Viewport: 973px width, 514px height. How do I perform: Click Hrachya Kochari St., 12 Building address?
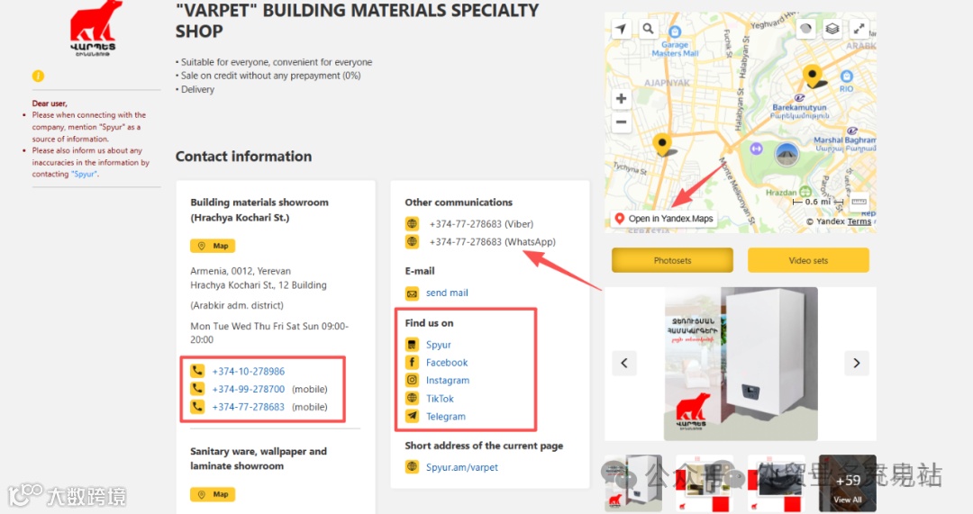(259, 285)
